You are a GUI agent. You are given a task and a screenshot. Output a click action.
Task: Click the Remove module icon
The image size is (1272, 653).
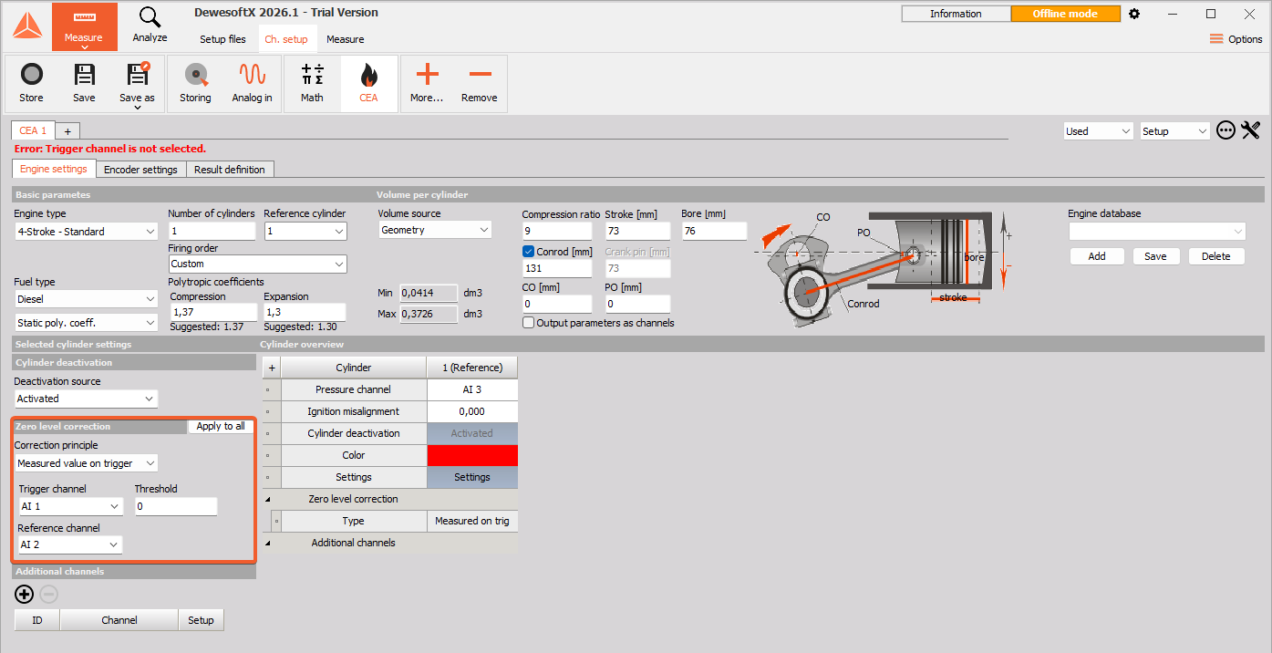(480, 83)
